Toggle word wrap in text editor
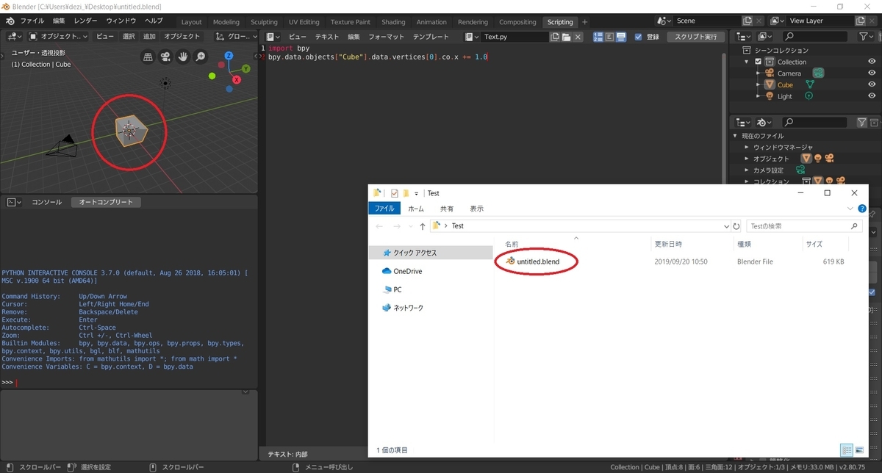The width and height of the screenshot is (882, 473). pos(609,37)
